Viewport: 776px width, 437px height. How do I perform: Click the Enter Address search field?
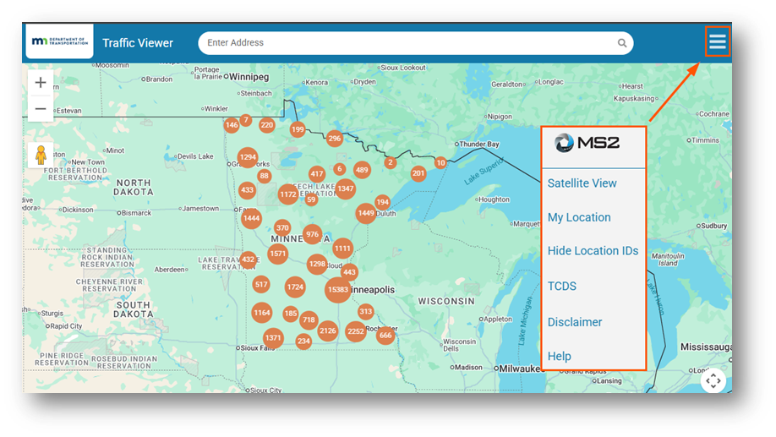click(x=406, y=43)
